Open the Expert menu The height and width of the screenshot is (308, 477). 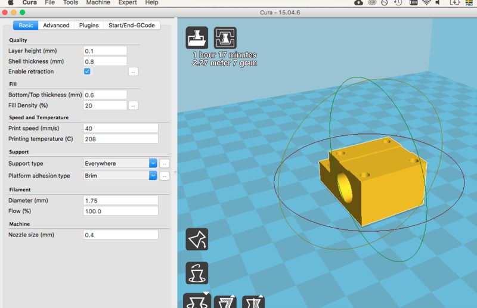128,3
